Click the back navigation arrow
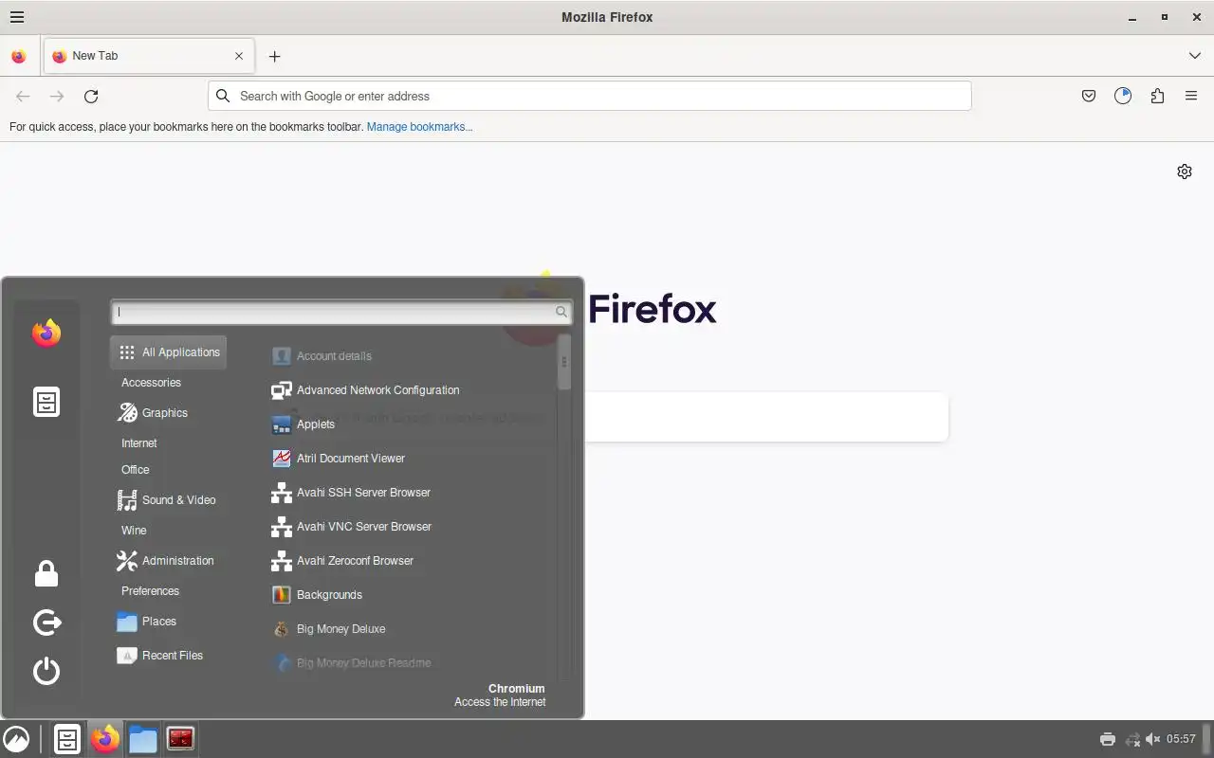The width and height of the screenshot is (1214, 758). coord(23,96)
